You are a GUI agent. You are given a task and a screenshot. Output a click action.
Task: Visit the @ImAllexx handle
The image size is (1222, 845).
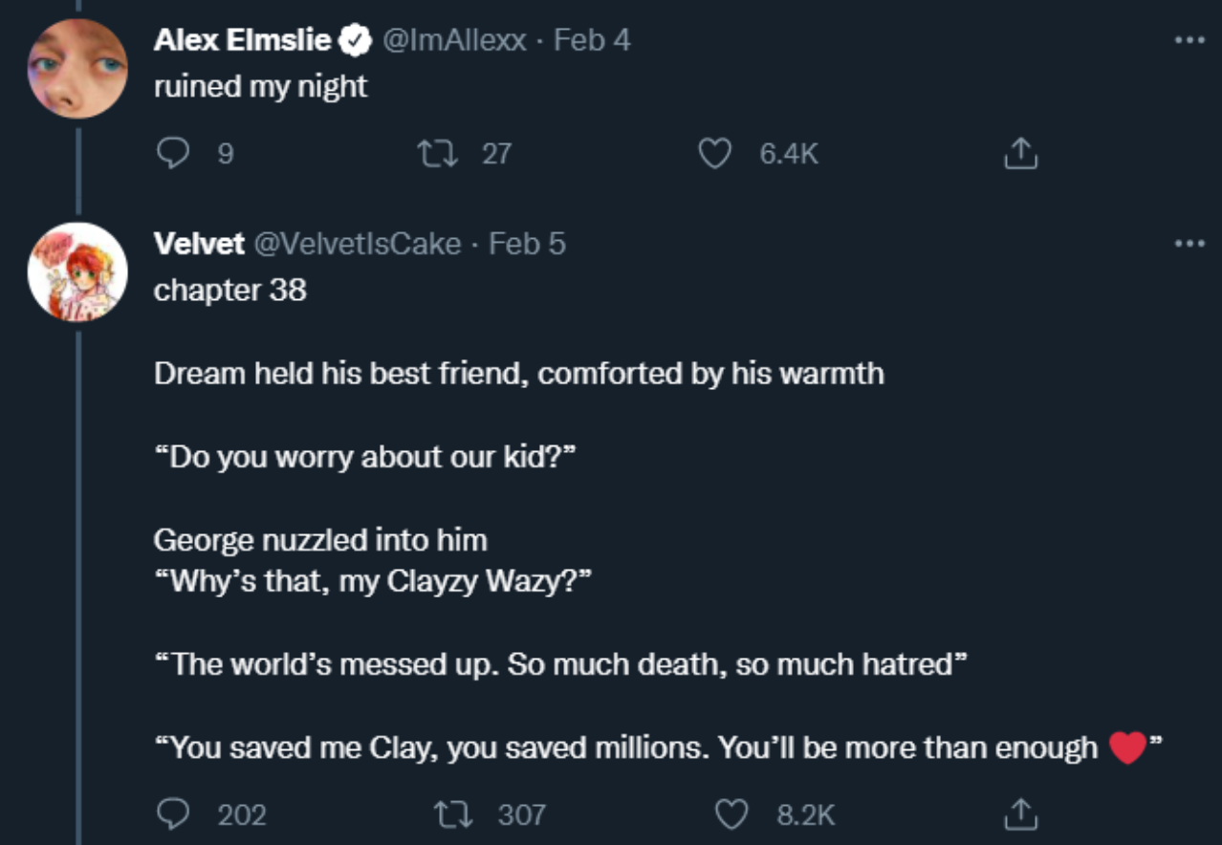click(x=454, y=40)
